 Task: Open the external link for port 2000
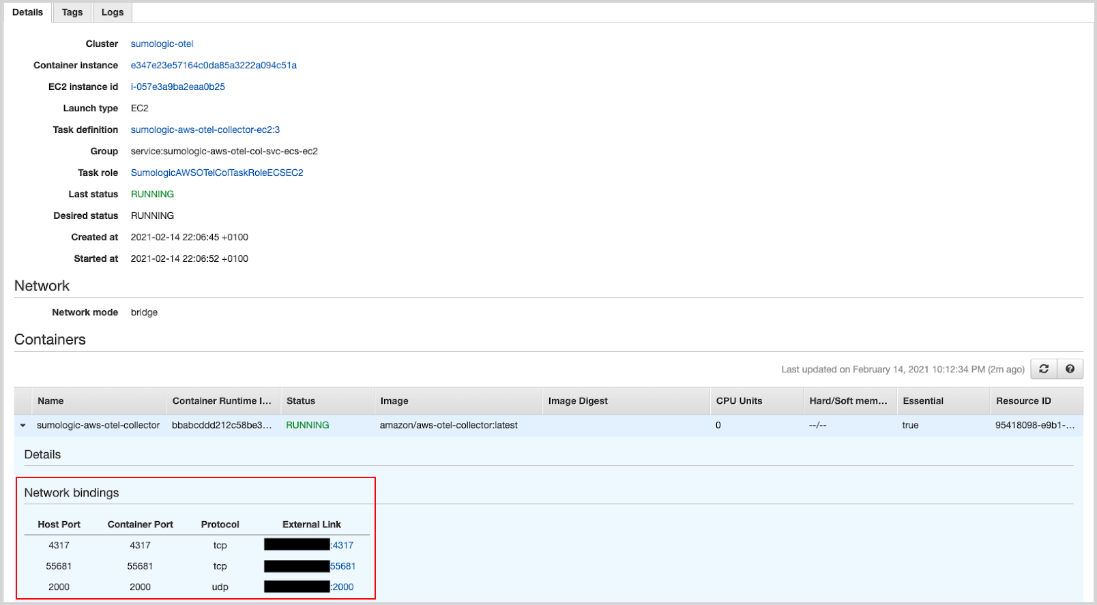tap(342, 587)
